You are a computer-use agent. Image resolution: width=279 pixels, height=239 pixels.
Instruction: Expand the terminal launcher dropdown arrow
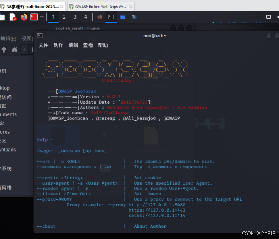42,17
